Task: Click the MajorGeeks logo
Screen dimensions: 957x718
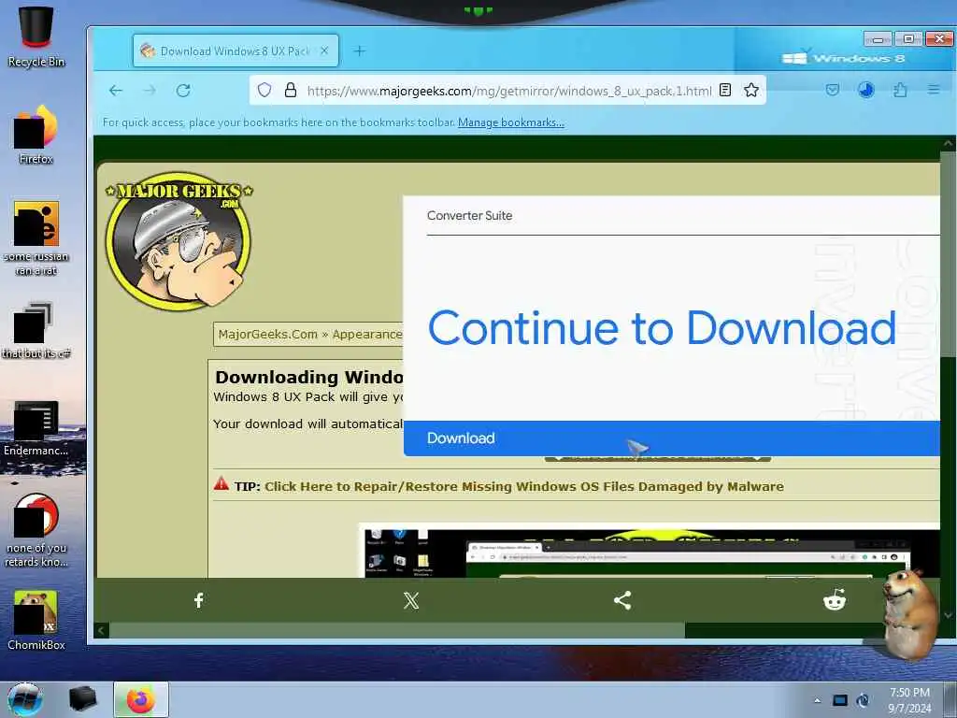Action: coord(179,240)
